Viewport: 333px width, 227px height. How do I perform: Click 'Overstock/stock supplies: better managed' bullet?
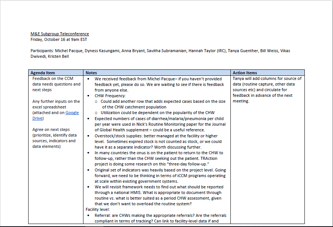[156, 136]
